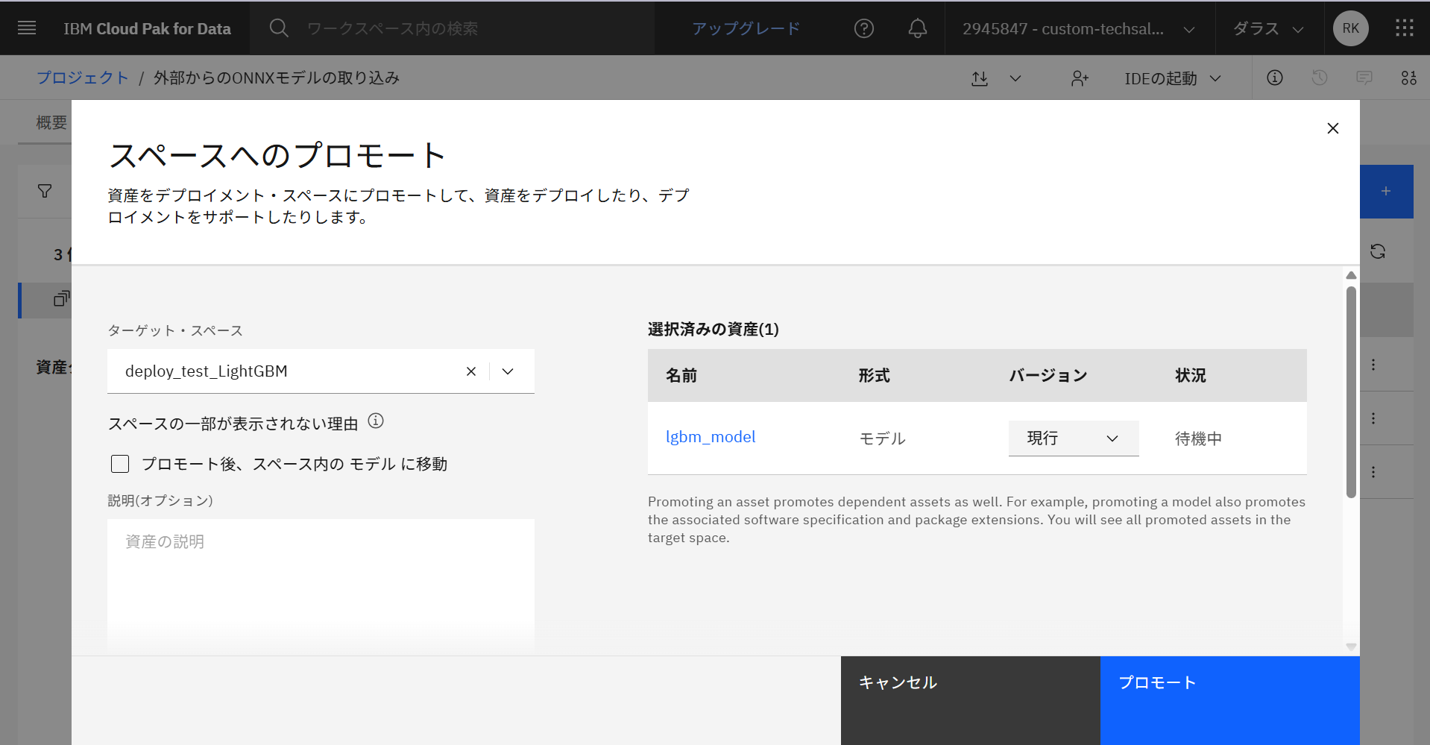
Task: Open the project information icon
Action: coord(1275,78)
